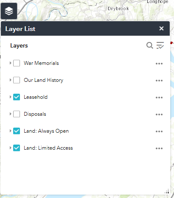Uncheck the Leasehold layer checkbox
This screenshot has width=174, height=198.
point(17,97)
